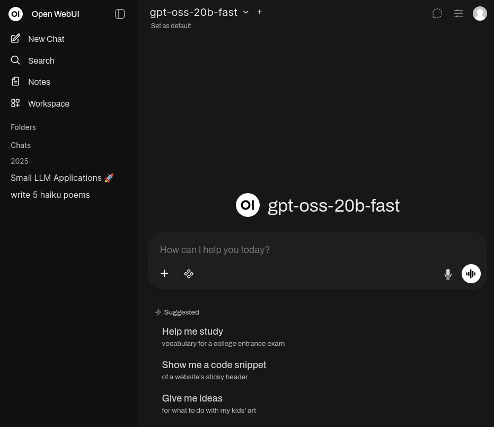The height and width of the screenshot is (427, 494).
Task: Add another model with plus icon
Action: pos(260,12)
